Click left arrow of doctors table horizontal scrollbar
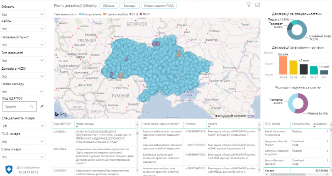 266,174
